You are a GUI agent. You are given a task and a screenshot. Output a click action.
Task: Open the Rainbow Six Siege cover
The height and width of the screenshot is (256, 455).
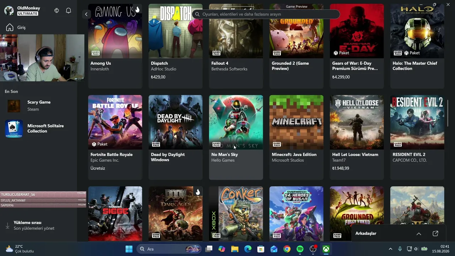pos(115,214)
